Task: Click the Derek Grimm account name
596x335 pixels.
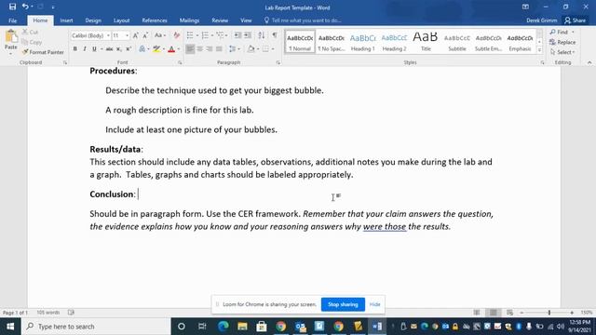Action: [542, 20]
